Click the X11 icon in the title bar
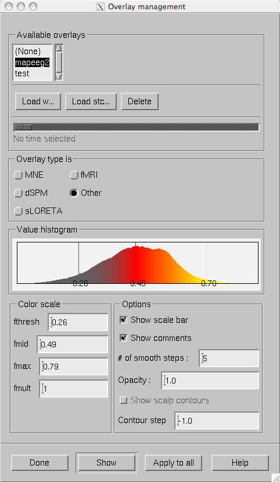Viewport: 280px width, 482px height. click(100, 6)
